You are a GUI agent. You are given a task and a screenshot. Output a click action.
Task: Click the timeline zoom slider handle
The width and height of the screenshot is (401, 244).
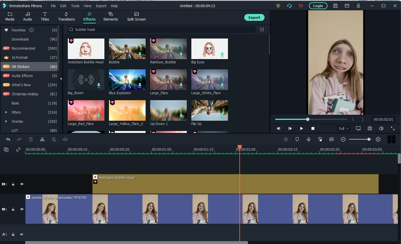tap(369, 139)
